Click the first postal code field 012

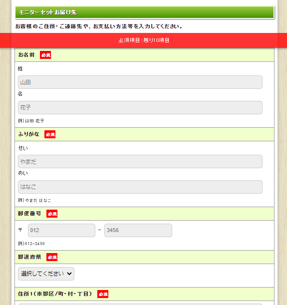point(61,230)
